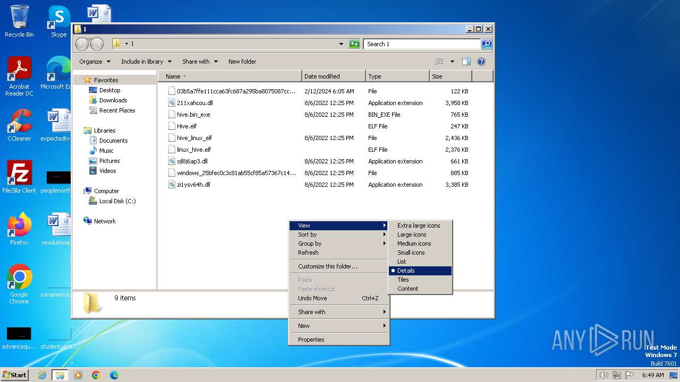This screenshot has height=382, width=680.
Task: Select the 211xahcou.dll file icon
Action: pos(172,103)
